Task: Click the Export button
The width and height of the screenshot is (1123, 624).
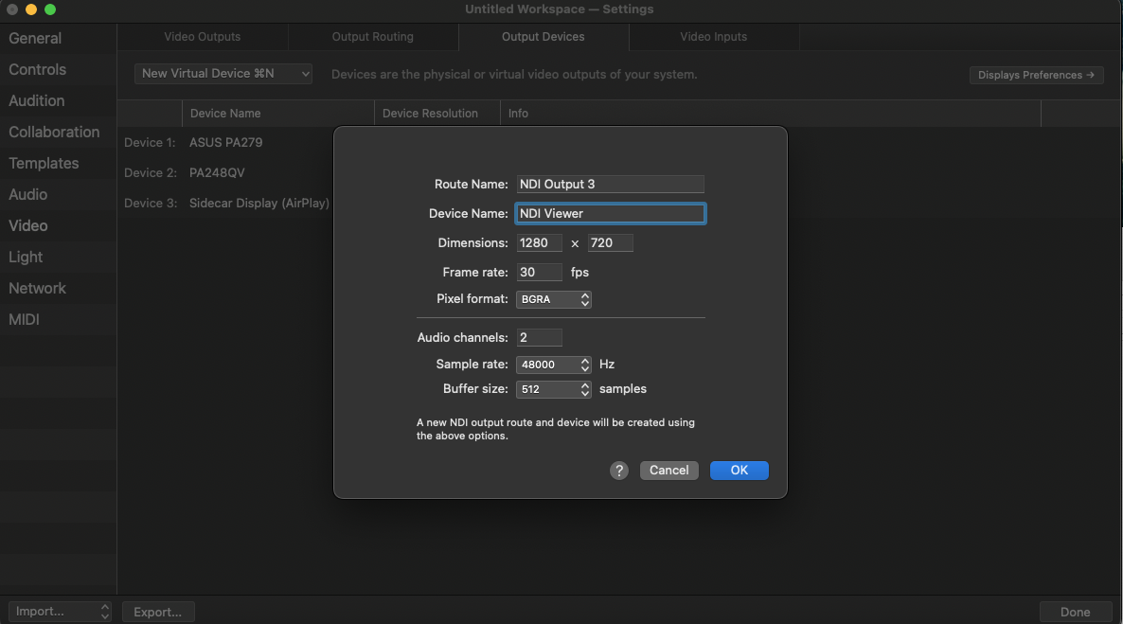Action: [158, 611]
